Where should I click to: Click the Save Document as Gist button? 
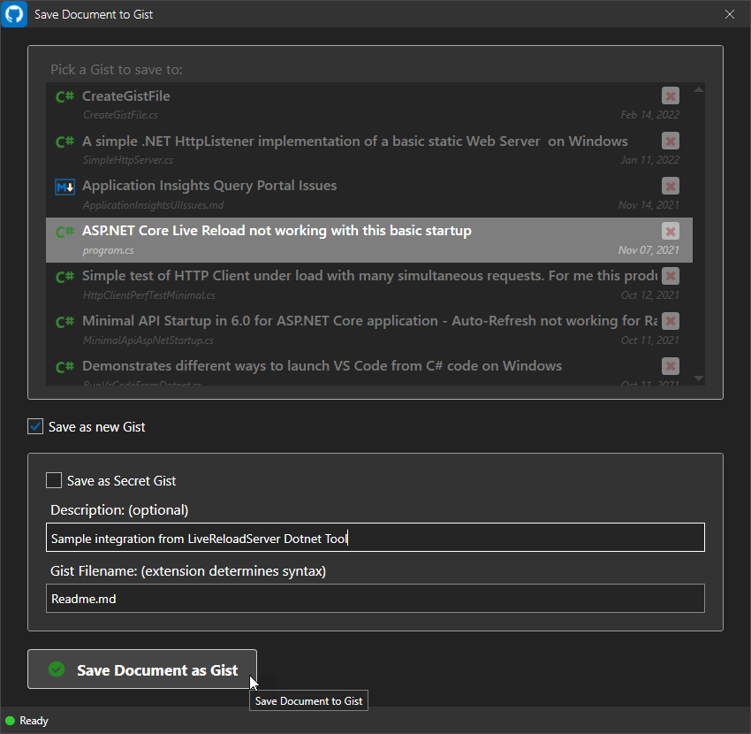click(x=142, y=669)
